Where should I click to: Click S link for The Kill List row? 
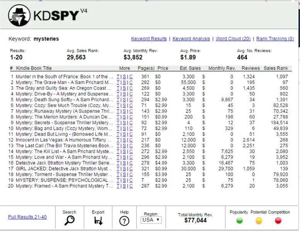pos(124,151)
